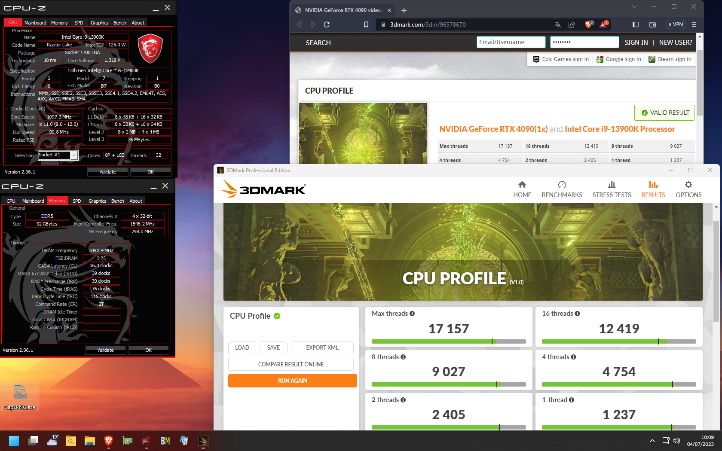Open STRESS TESTS in 3DMark
722x451 pixels.
coord(612,189)
